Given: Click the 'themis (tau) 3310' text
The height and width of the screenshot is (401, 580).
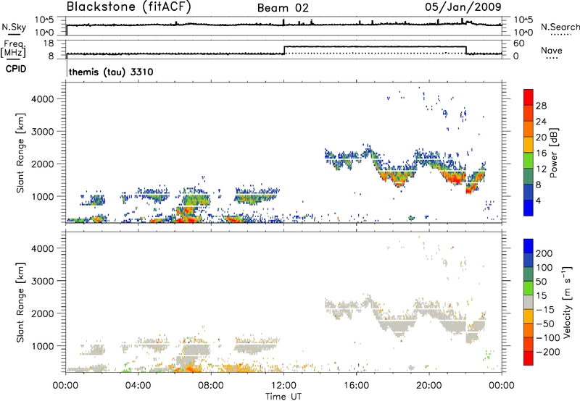Looking at the screenshot, I should (111, 72).
